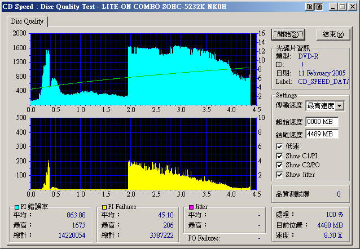This screenshot has height=249, width=360.
Task: Uncheck the 低速 checkbox
Action: [x=279, y=146]
